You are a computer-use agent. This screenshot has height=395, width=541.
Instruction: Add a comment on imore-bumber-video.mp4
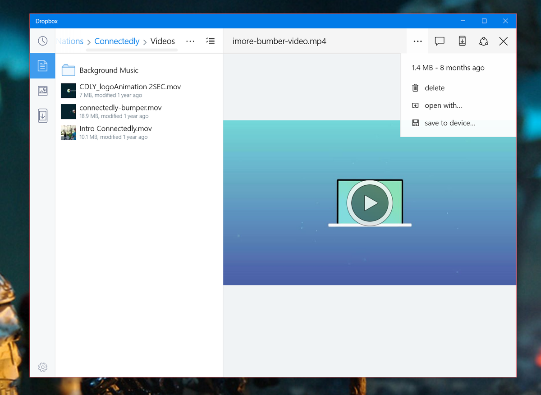pos(440,41)
